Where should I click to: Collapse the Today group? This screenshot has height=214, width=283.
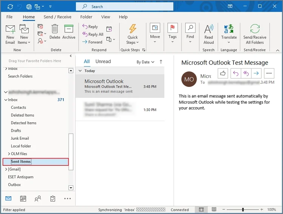(80, 71)
